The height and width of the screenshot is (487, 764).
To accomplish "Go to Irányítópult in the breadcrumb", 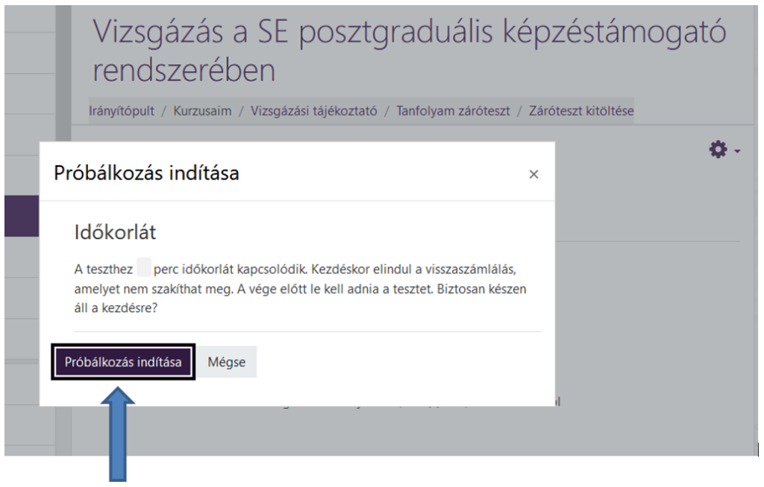I will point(122,111).
